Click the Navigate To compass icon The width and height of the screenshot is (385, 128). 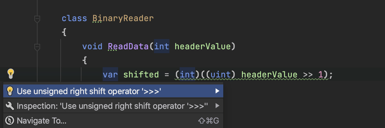(10, 121)
